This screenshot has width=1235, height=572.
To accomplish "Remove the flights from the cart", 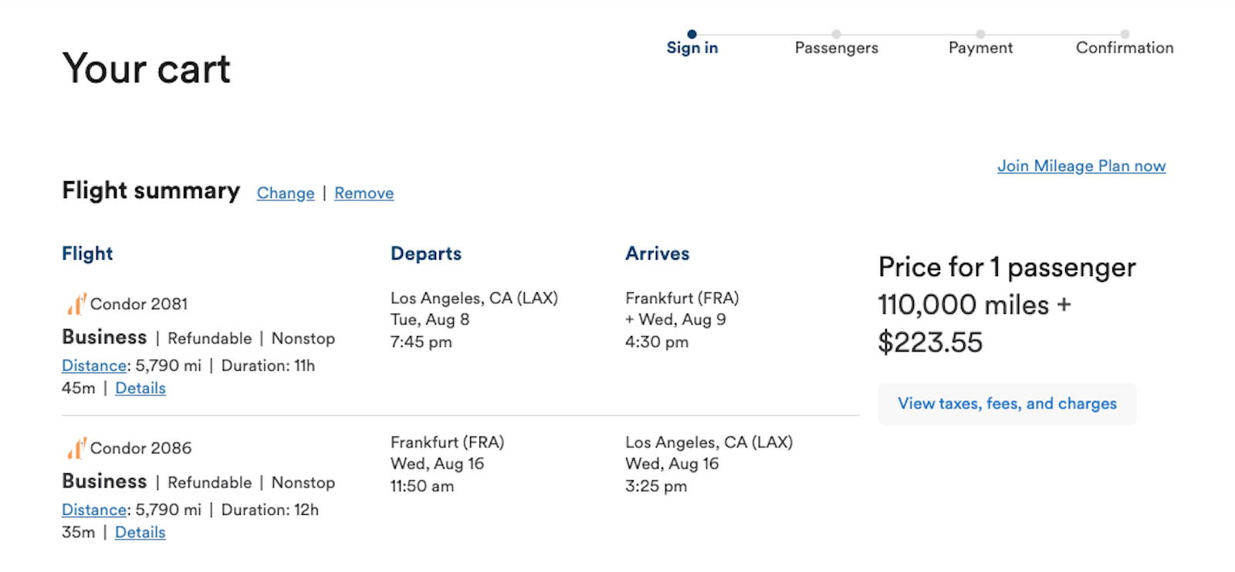I will (x=364, y=193).
